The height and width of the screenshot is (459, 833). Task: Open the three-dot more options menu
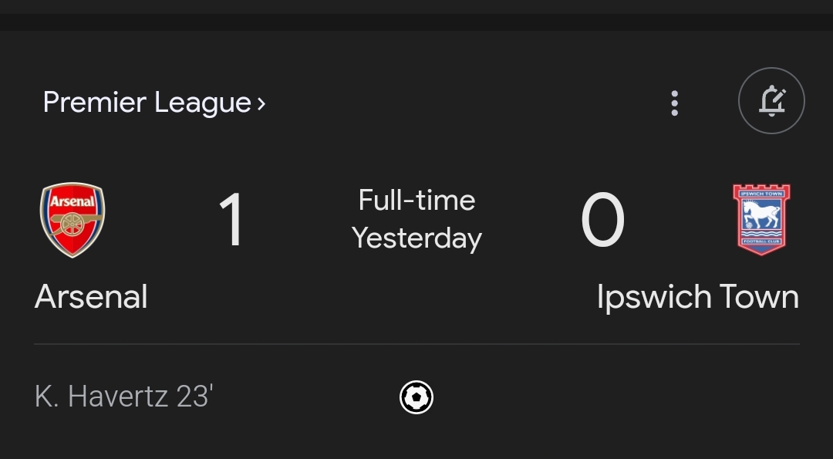pos(674,103)
